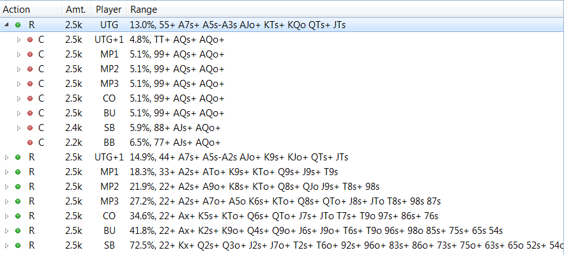
Task: Sort by the Amt. column header
Action: point(77,10)
